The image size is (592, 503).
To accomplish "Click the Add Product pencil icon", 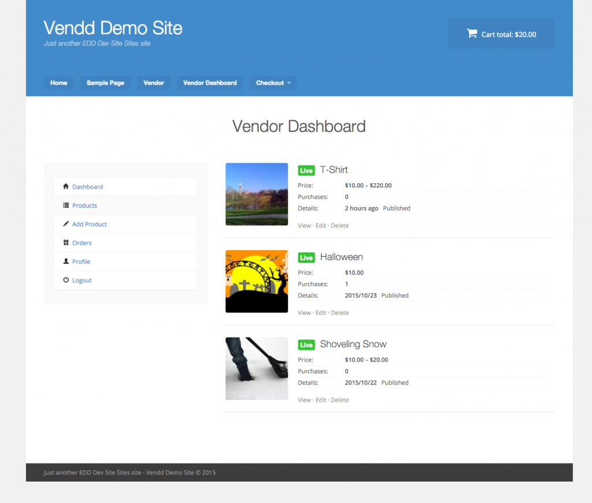I will pos(66,224).
